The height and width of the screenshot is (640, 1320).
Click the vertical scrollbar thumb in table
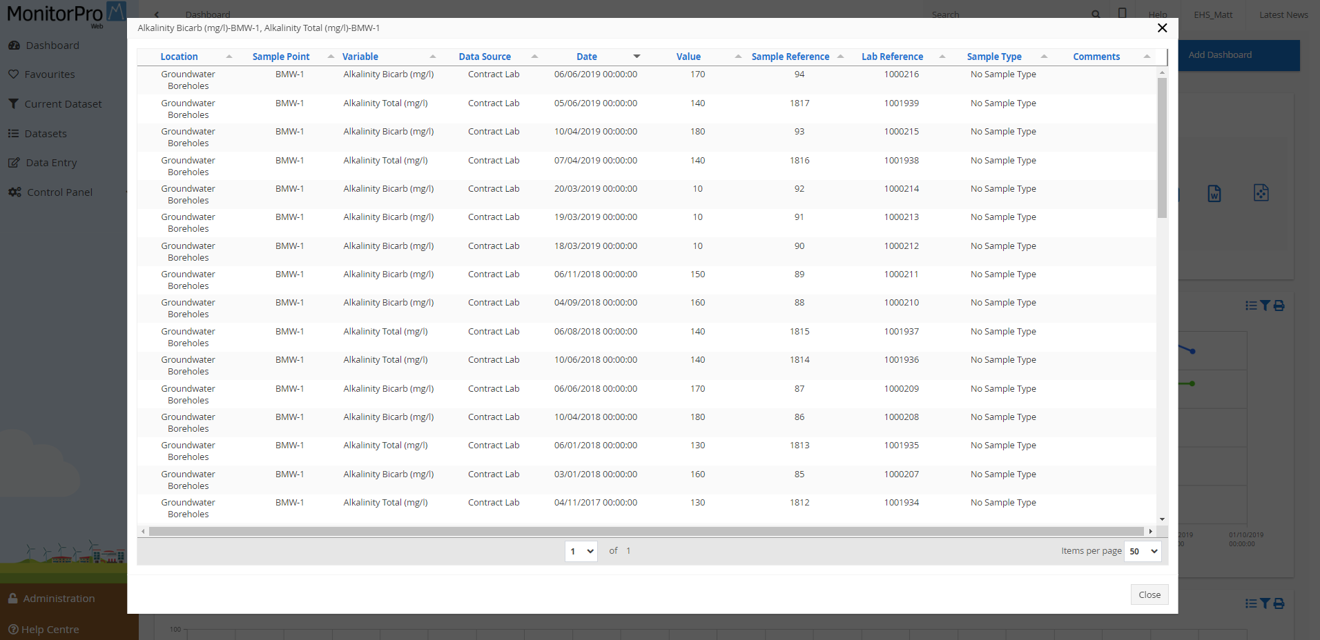pos(1162,148)
